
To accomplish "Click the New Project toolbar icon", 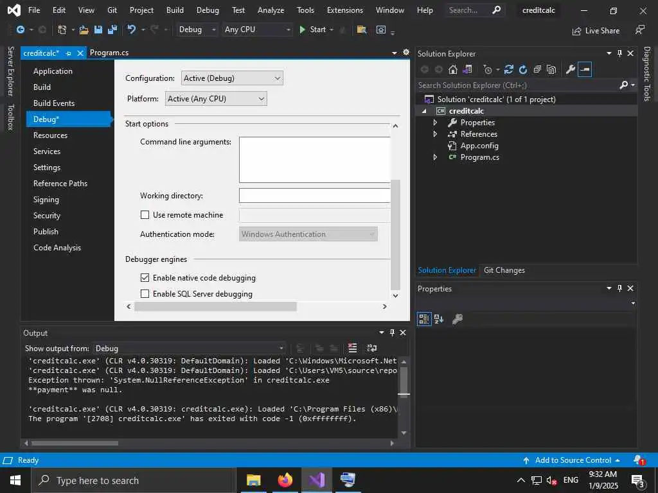I will 62,30.
